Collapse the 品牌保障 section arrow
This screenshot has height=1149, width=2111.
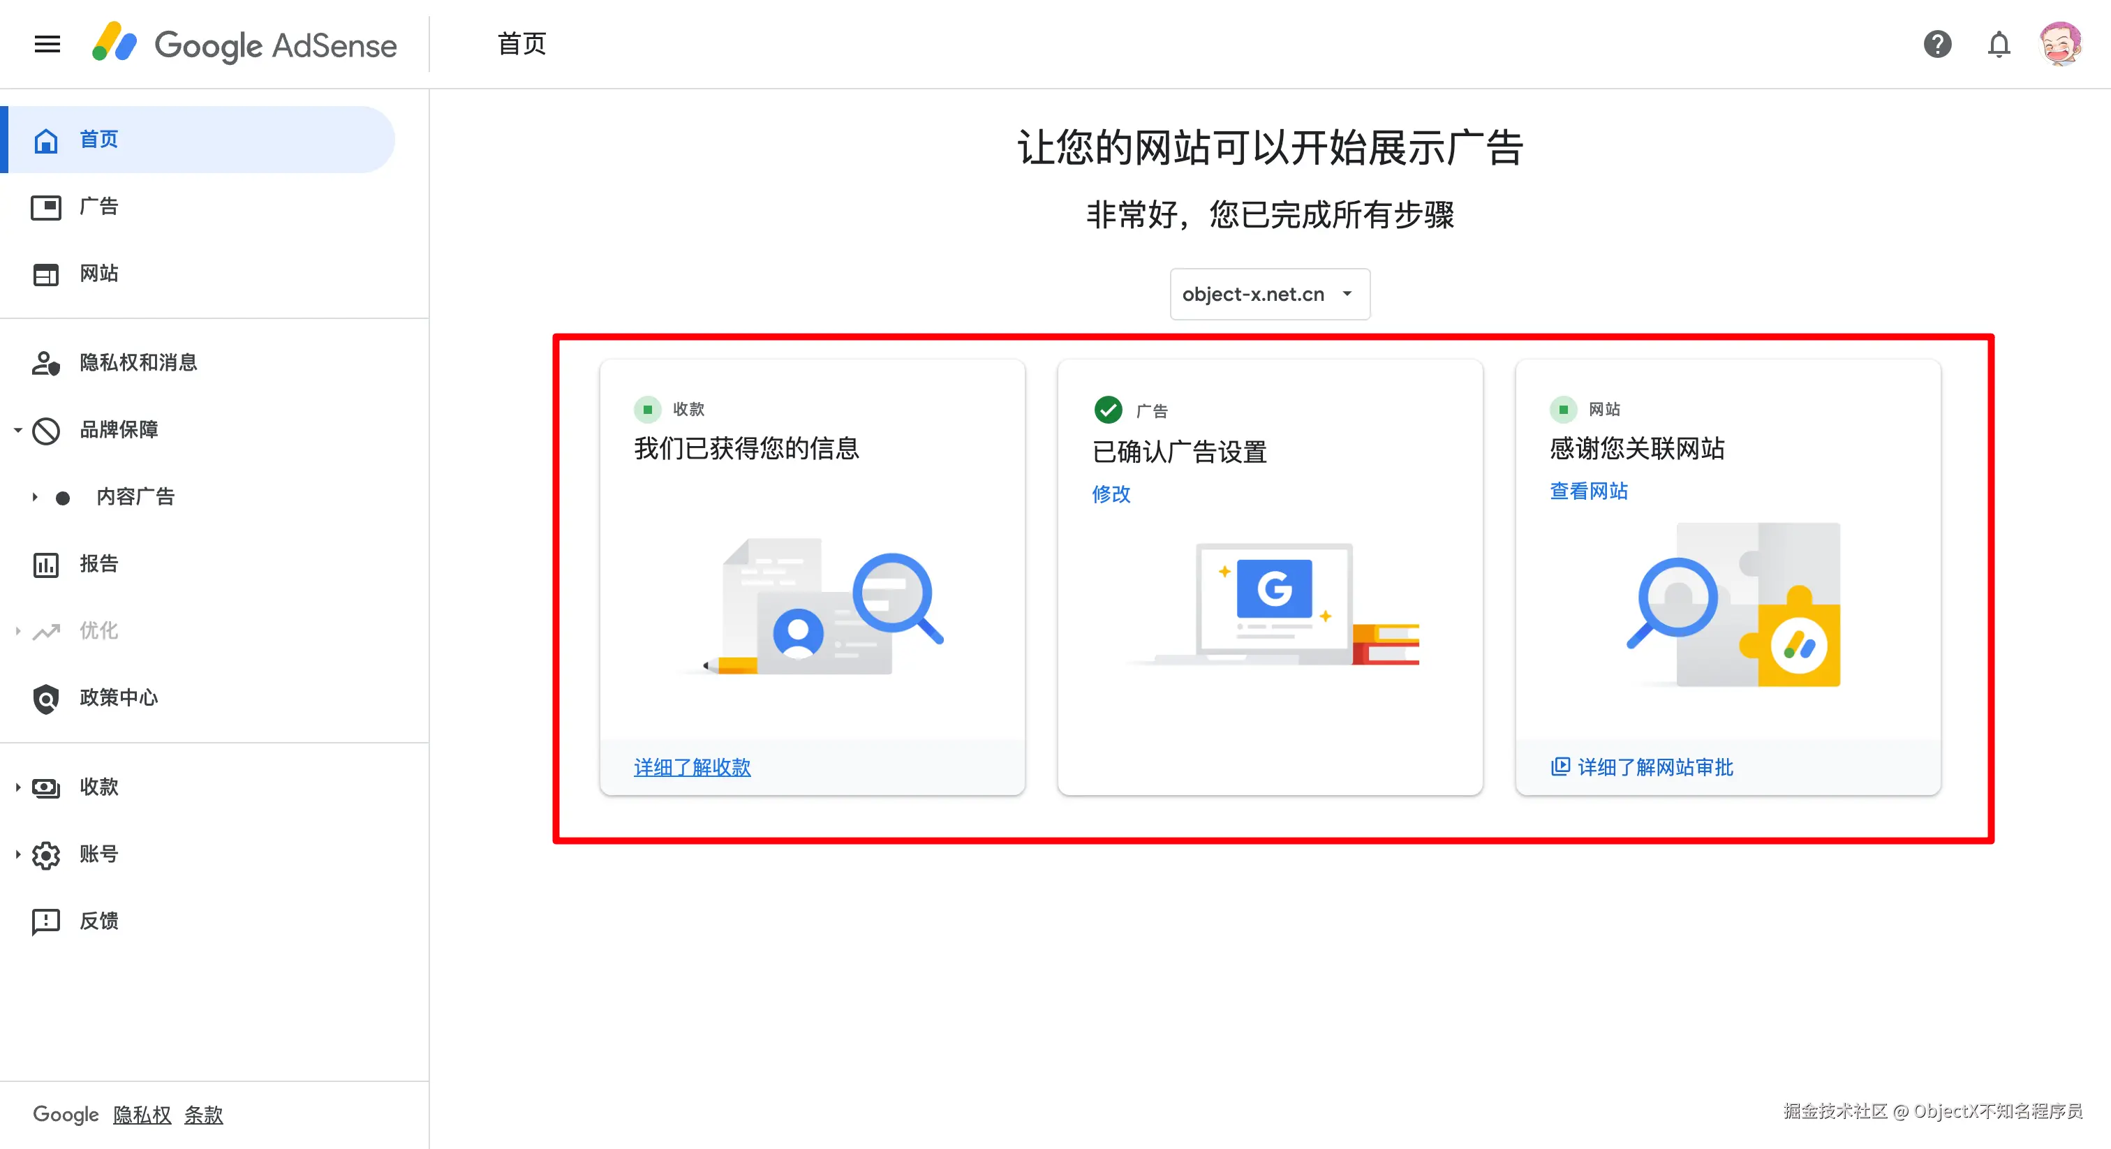(x=17, y=429)
